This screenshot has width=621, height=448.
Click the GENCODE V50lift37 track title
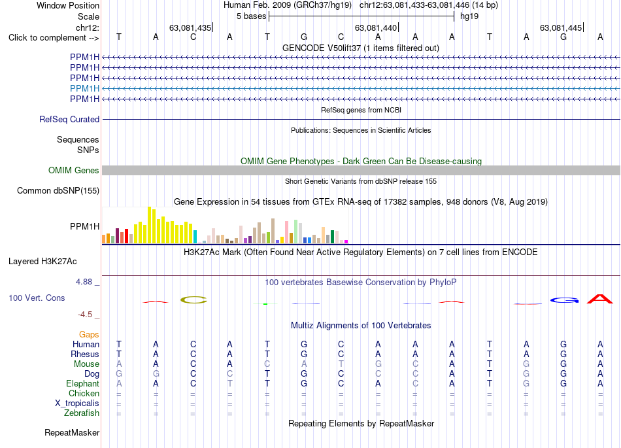click(361, 48)
